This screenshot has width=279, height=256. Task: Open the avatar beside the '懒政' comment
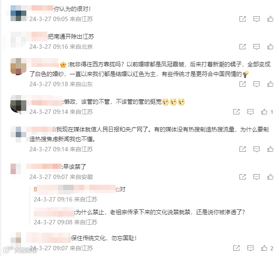point(18,104)
